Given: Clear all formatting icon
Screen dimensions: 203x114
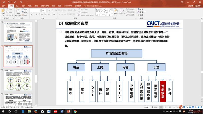Looking at the screenshot, I should pos(56,10).
